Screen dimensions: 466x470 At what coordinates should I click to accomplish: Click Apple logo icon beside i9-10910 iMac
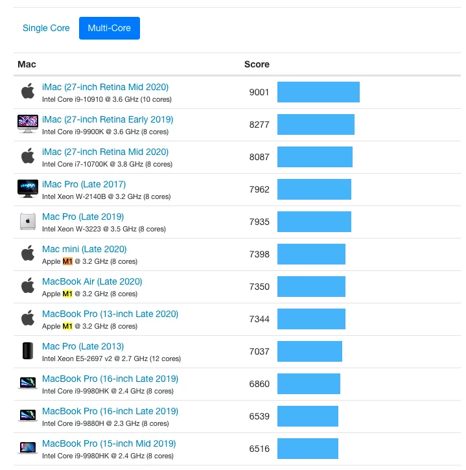[x=28, y=91]
